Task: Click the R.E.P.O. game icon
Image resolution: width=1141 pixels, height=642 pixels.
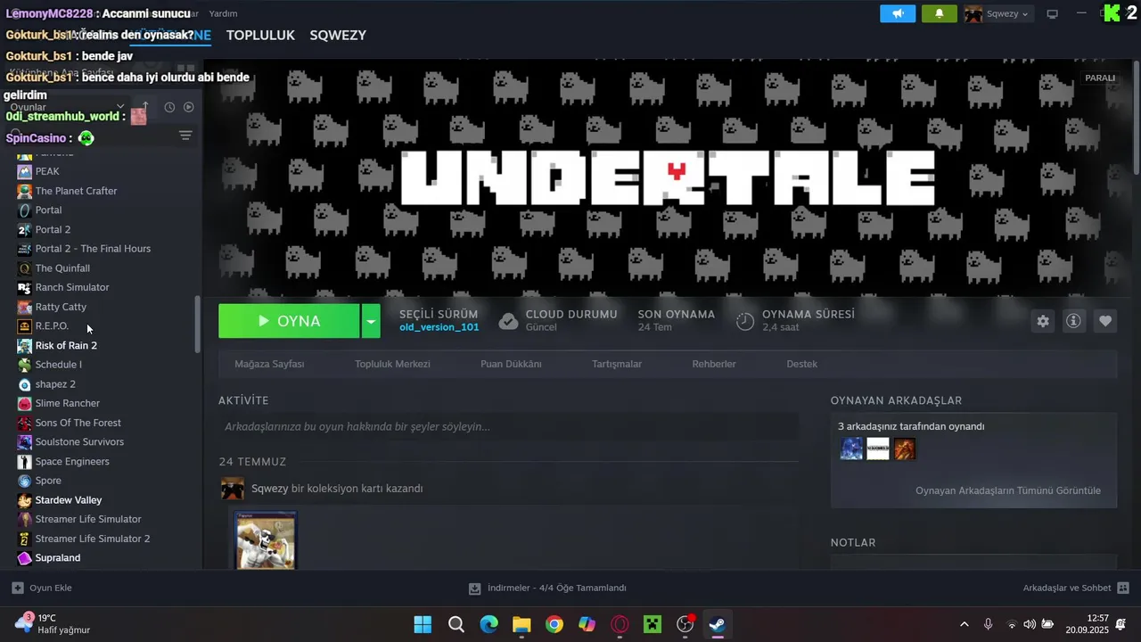Action: [x=25, y=326]
